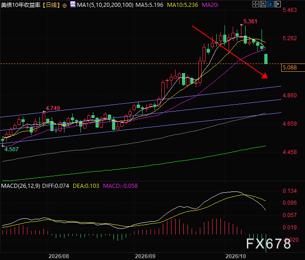Screen dimensions: 305x260
Task: Select the MA5:5.196 legend value
Action: 150,5
